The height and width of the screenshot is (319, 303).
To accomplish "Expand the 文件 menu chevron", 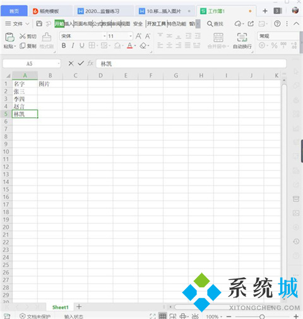I will pos(27,23).
